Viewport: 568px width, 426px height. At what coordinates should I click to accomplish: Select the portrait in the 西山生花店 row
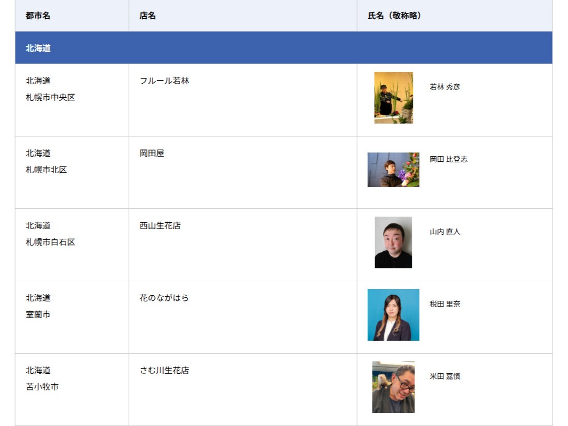(393, 242)
